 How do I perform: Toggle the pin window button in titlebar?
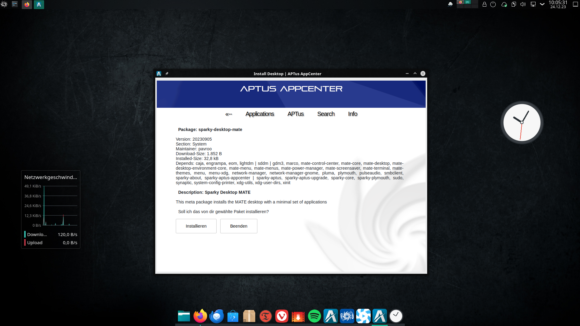click(167, 74)
